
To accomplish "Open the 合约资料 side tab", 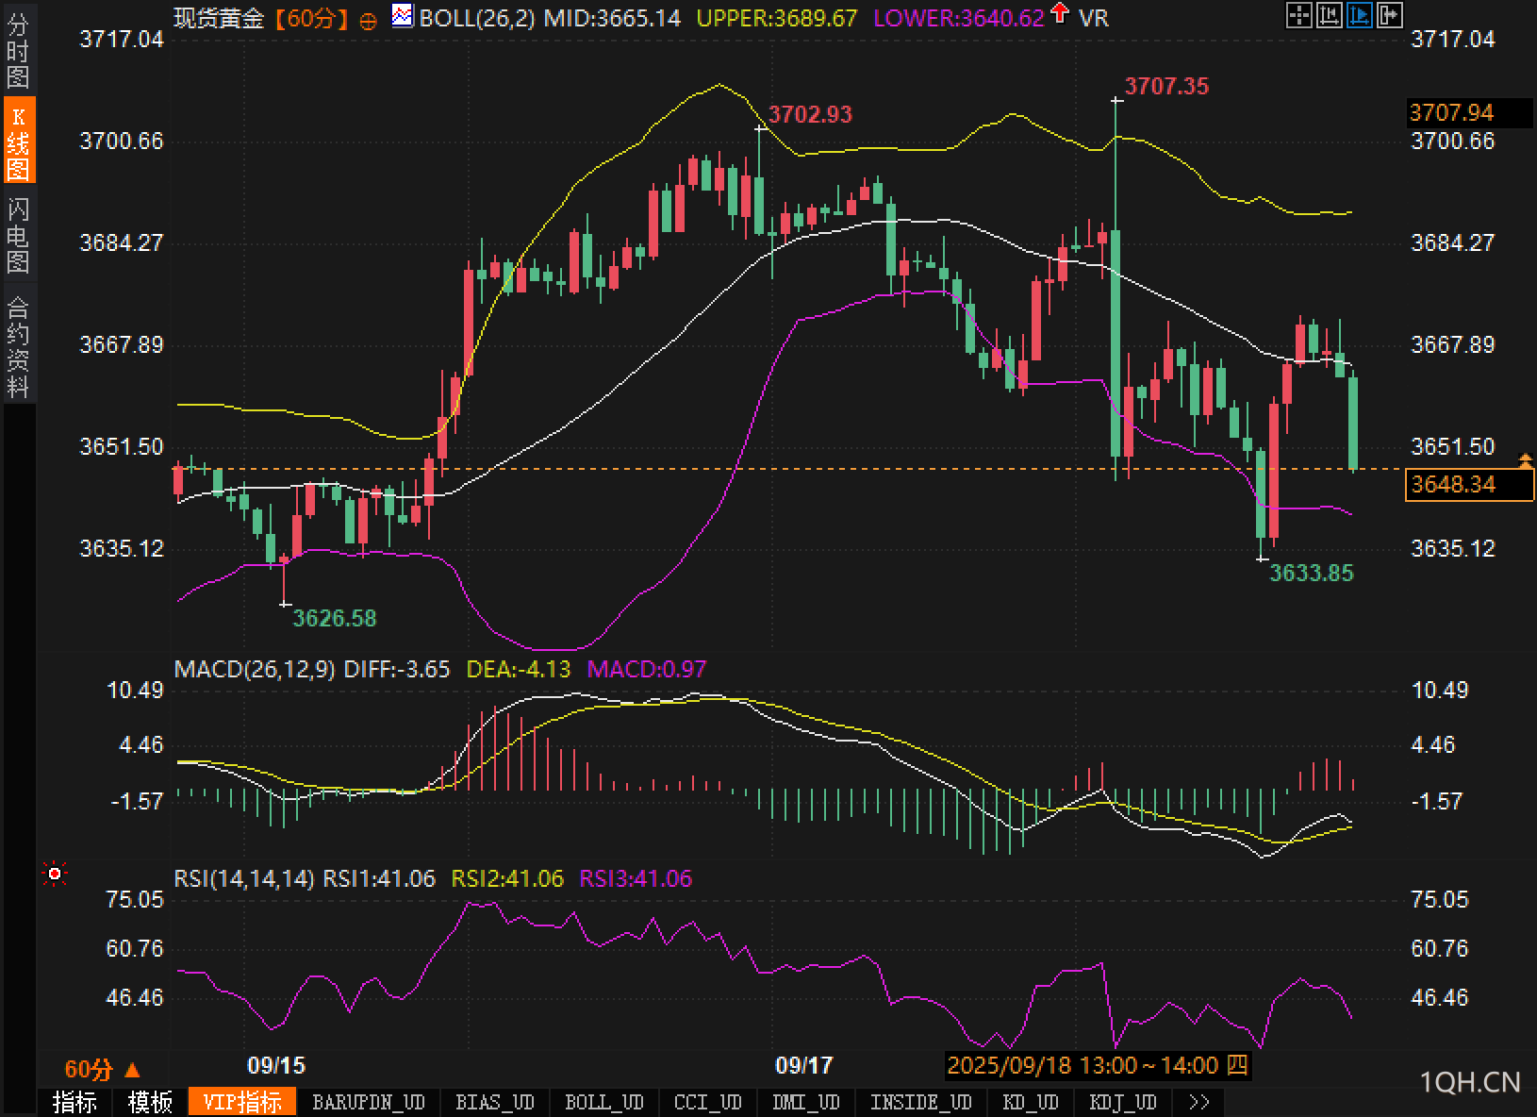I will (x=18, y=347).
